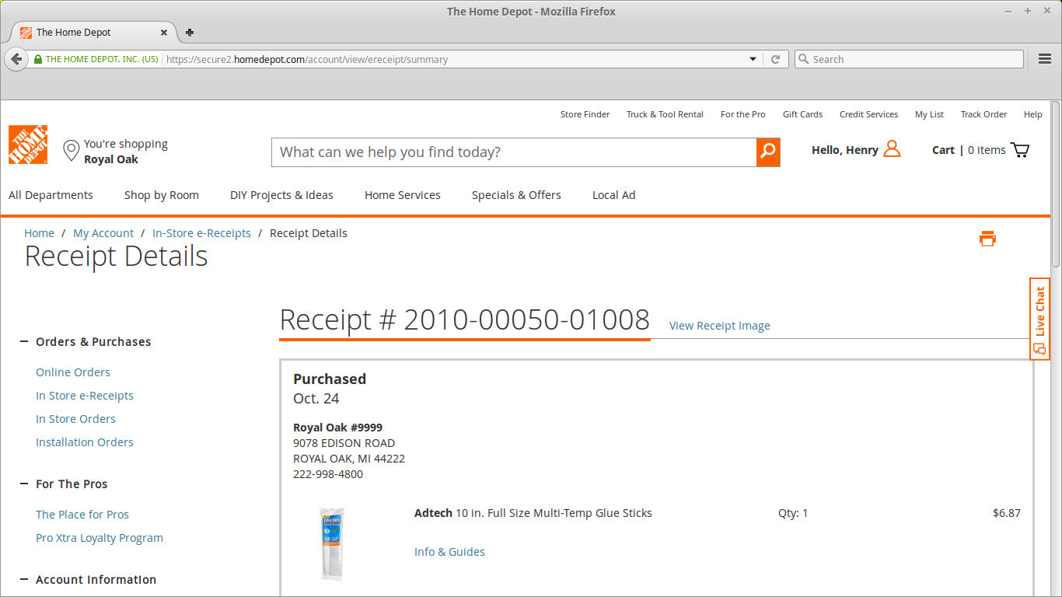
Task: Open DIY Projects & Ideas menu
Action: point(281,195)
